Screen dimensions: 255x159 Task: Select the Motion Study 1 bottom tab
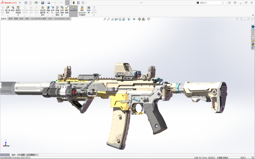pyautogui.click(x=32, y=155)
